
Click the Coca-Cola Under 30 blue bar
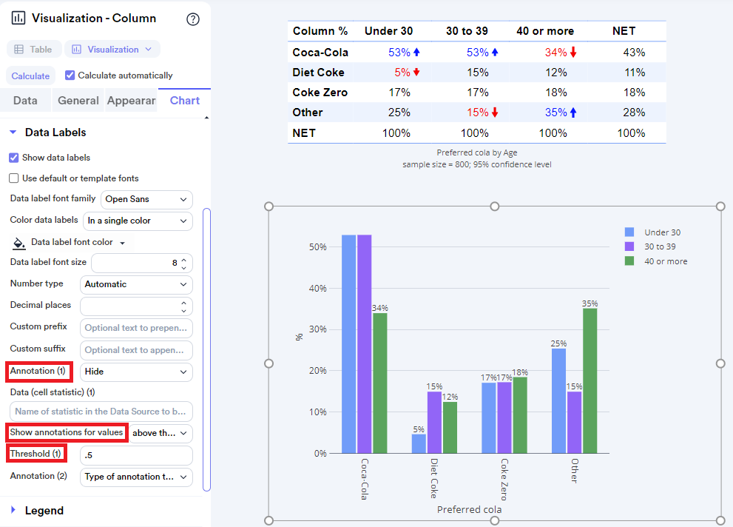(348, 343)
